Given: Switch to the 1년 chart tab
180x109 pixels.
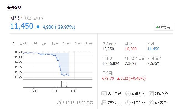Looking at the screenshot, I should [x=35, y=43].
